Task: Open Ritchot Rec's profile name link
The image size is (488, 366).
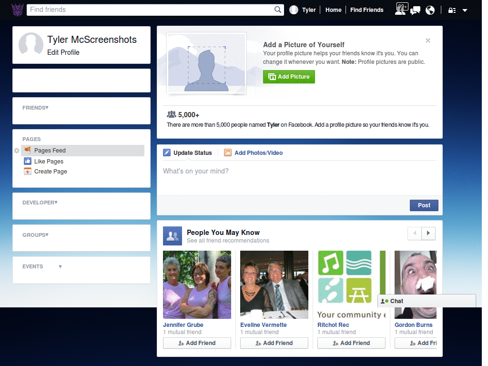Action: click(x=333, y=325)
